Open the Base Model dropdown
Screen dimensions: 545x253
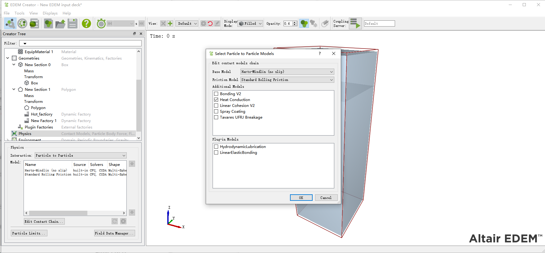[287, 72]
